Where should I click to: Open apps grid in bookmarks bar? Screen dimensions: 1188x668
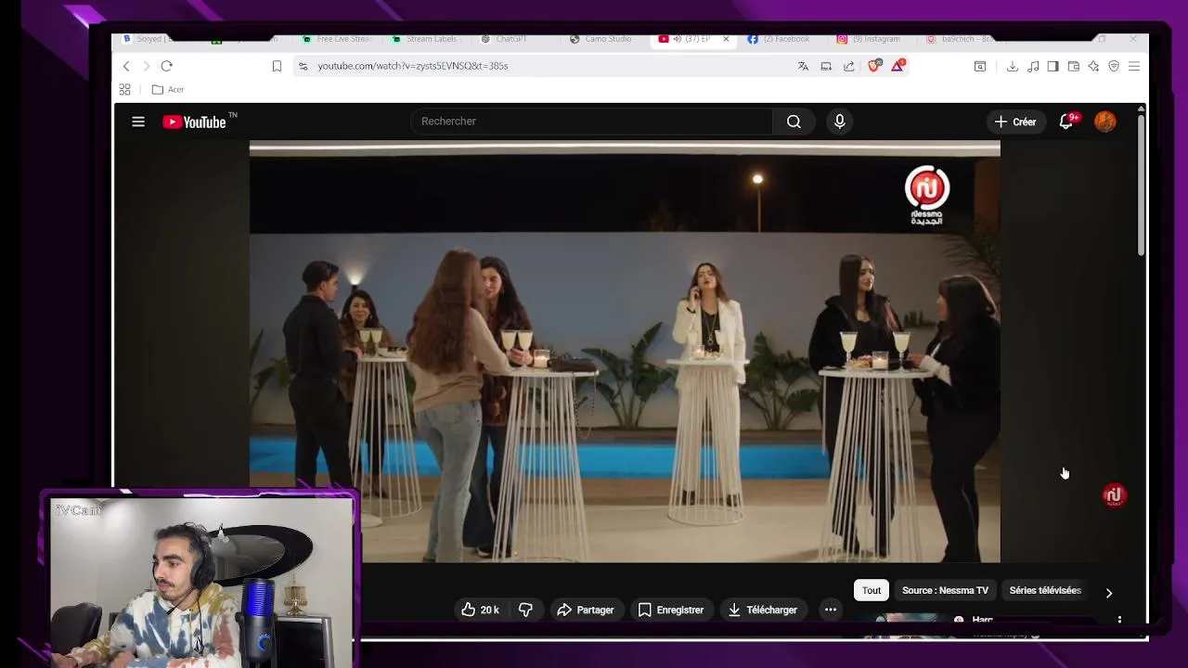click(x=124, y=89)
